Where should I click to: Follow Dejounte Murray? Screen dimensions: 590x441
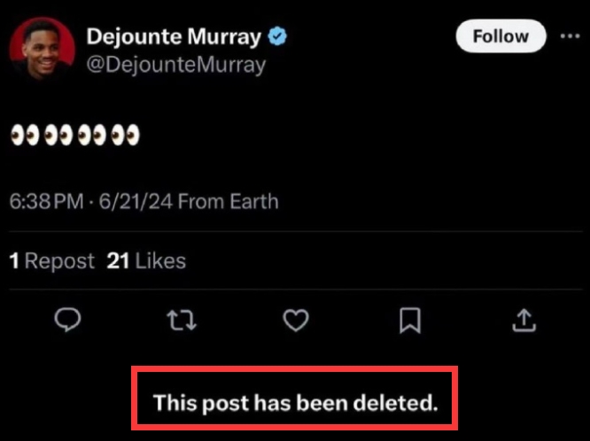[501, 36]
